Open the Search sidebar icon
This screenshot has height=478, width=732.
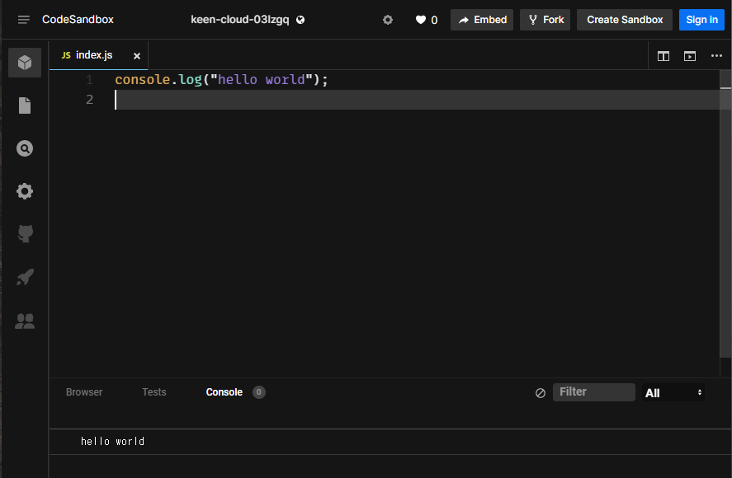point(25,148)
